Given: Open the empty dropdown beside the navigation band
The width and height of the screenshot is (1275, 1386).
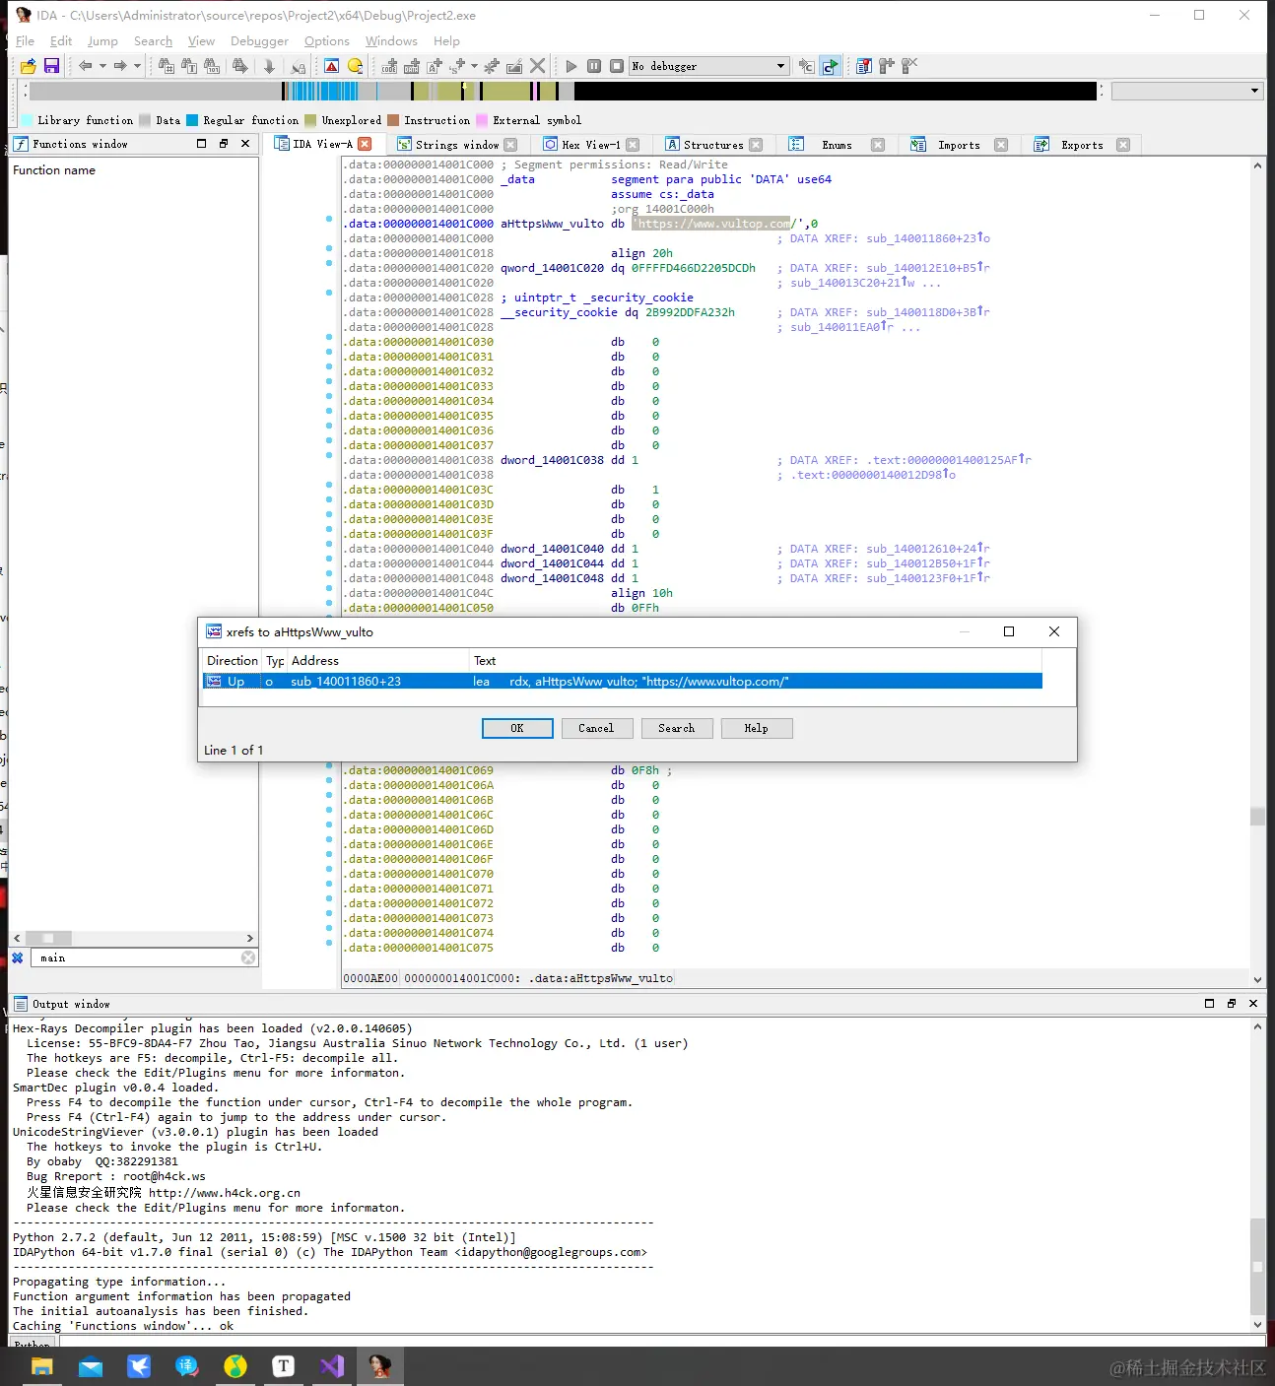Looking at the screenshot, I should click(x=1187, y=91).
